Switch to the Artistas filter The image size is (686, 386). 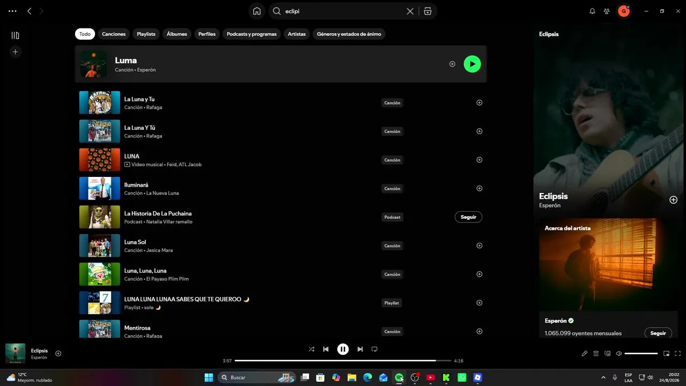pyautogui.click(x=296, y=34)
